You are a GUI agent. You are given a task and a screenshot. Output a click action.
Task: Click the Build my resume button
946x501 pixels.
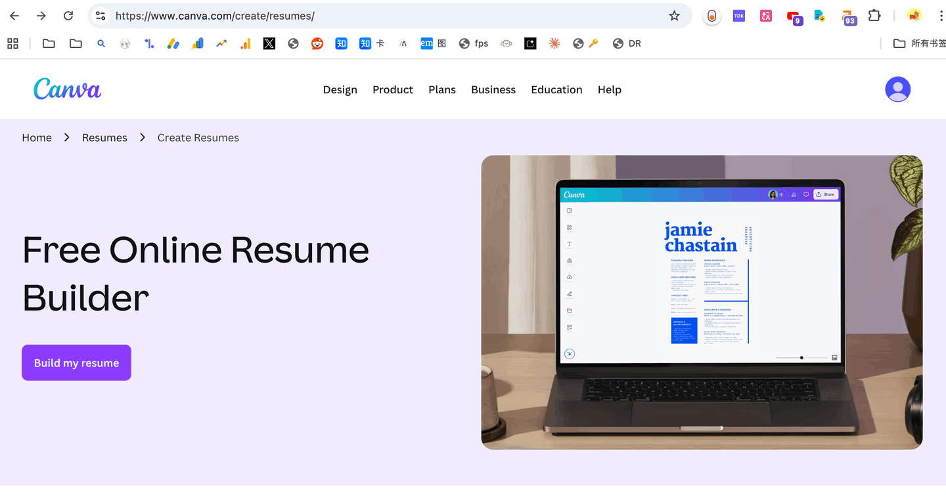[x=76, y=362]
